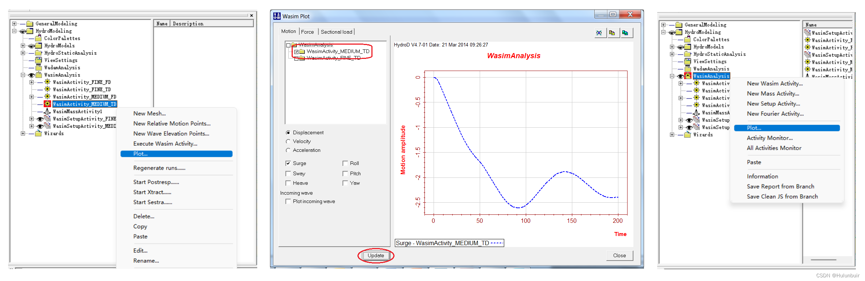865x281 pixels.
Task: Click the red-highlighted WasimAnalysis folder icon beside New Wasim Activity menu
Action: [688, 76]
